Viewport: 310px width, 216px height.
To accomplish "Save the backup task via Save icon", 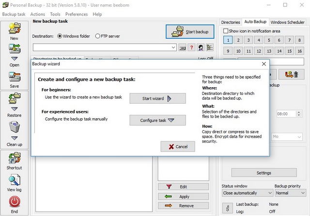I will (x=15, y=77).
